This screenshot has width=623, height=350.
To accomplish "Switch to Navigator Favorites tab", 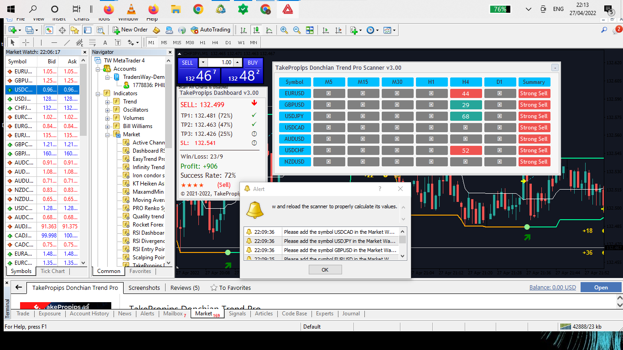I will point(140,271).
